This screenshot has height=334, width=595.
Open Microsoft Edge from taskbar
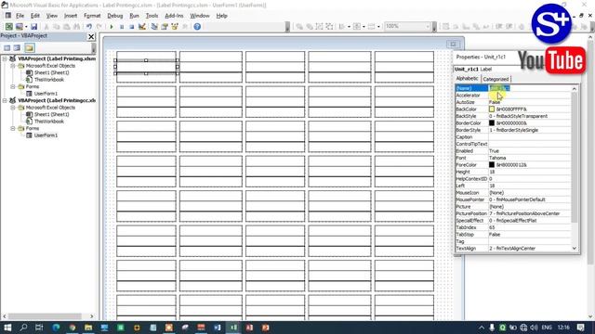pyautogui.click(x=56, y=328)
